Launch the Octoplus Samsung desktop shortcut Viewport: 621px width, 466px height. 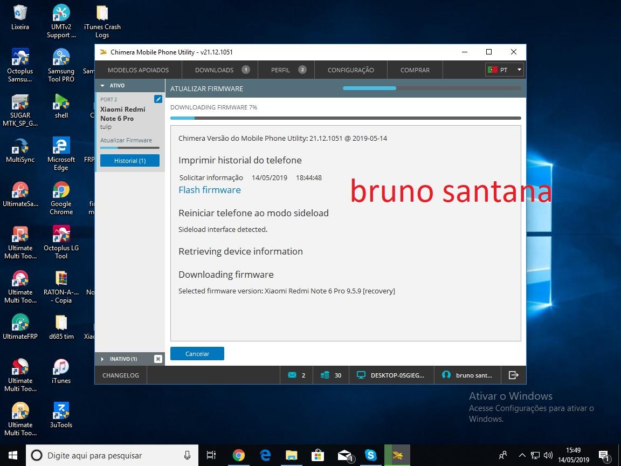(20, 66)
